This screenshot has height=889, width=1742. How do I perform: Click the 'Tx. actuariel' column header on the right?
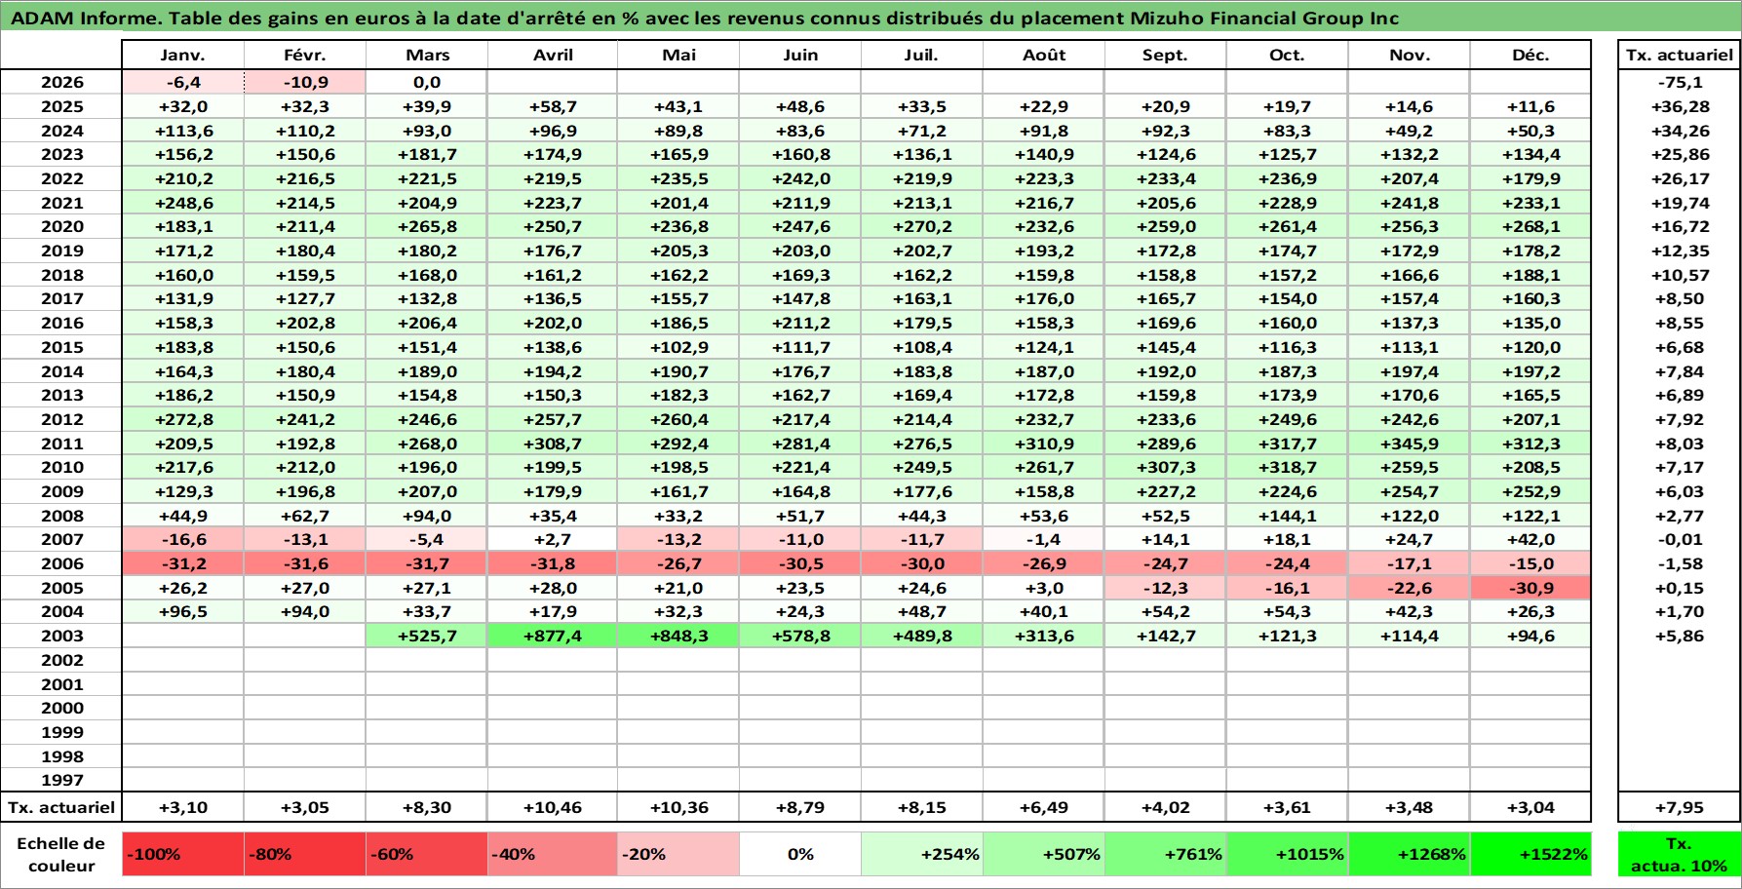point(1679,56)
